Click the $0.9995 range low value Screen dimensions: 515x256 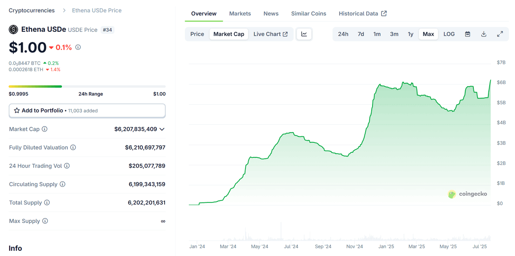18,94
